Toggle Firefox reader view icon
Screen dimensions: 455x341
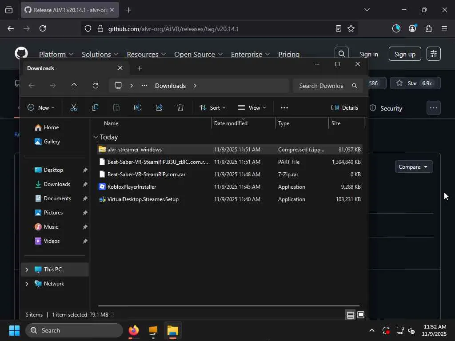[338, 28]
